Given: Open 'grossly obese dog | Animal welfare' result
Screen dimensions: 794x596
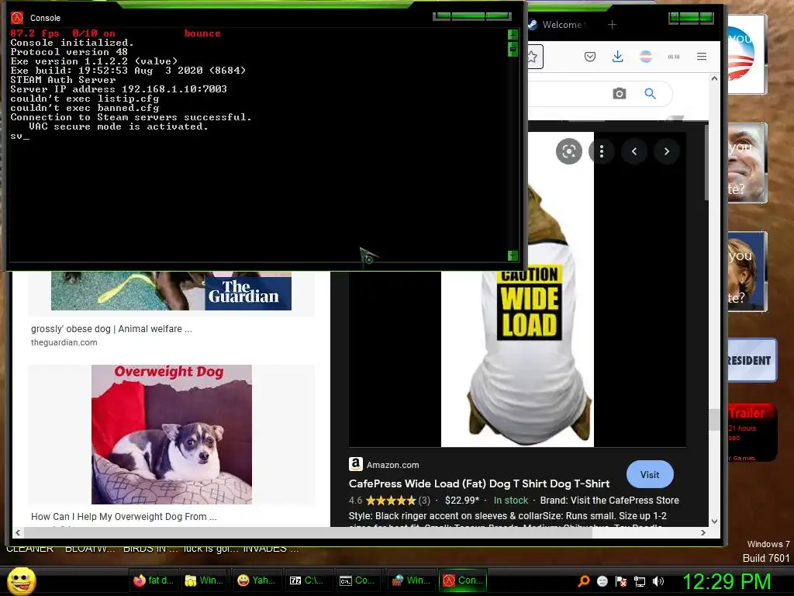Looking at the screenshot, I should (x=112, y=329).
